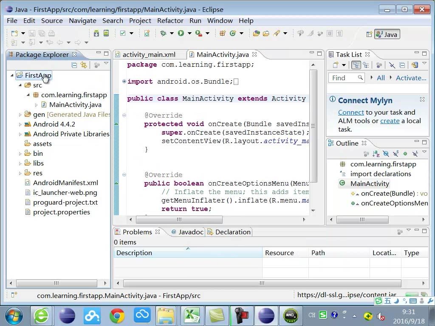Click the Find field in Task List
The width and height of the screenshot is (435, 326).
346,78
